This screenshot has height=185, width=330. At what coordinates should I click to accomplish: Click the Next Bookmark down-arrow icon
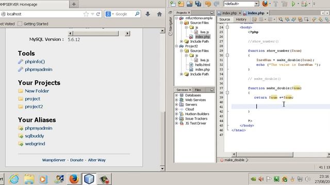coord(321,20)
